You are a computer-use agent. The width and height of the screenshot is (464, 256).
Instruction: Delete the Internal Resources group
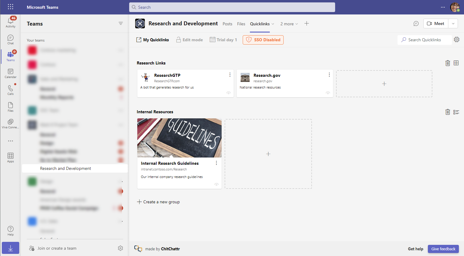tap(448, 112)
